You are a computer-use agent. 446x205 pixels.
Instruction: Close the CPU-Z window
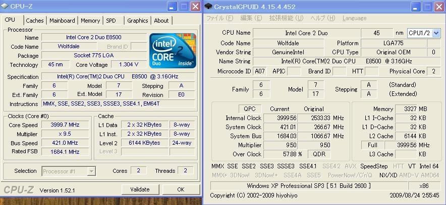[x=195, y=6]
